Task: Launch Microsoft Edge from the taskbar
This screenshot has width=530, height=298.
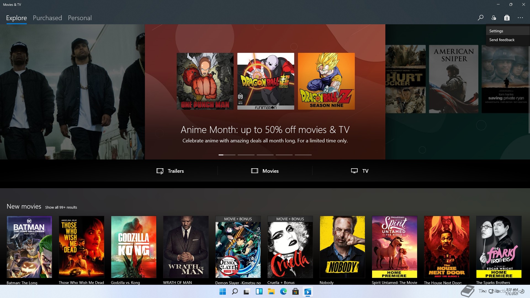Action: [x=283, y=291]
